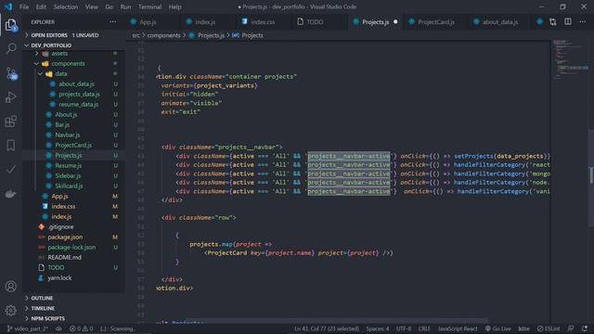Open the Accounts icon
This screenshot has width=594, height=334.
pyautogui.click(x=11, y=287)
